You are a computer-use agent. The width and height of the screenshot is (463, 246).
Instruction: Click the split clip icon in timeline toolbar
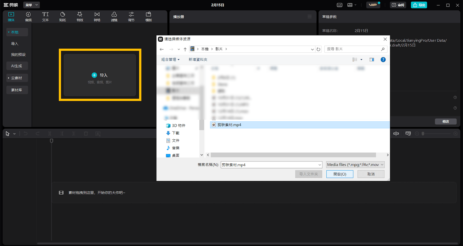click(50, 134)
